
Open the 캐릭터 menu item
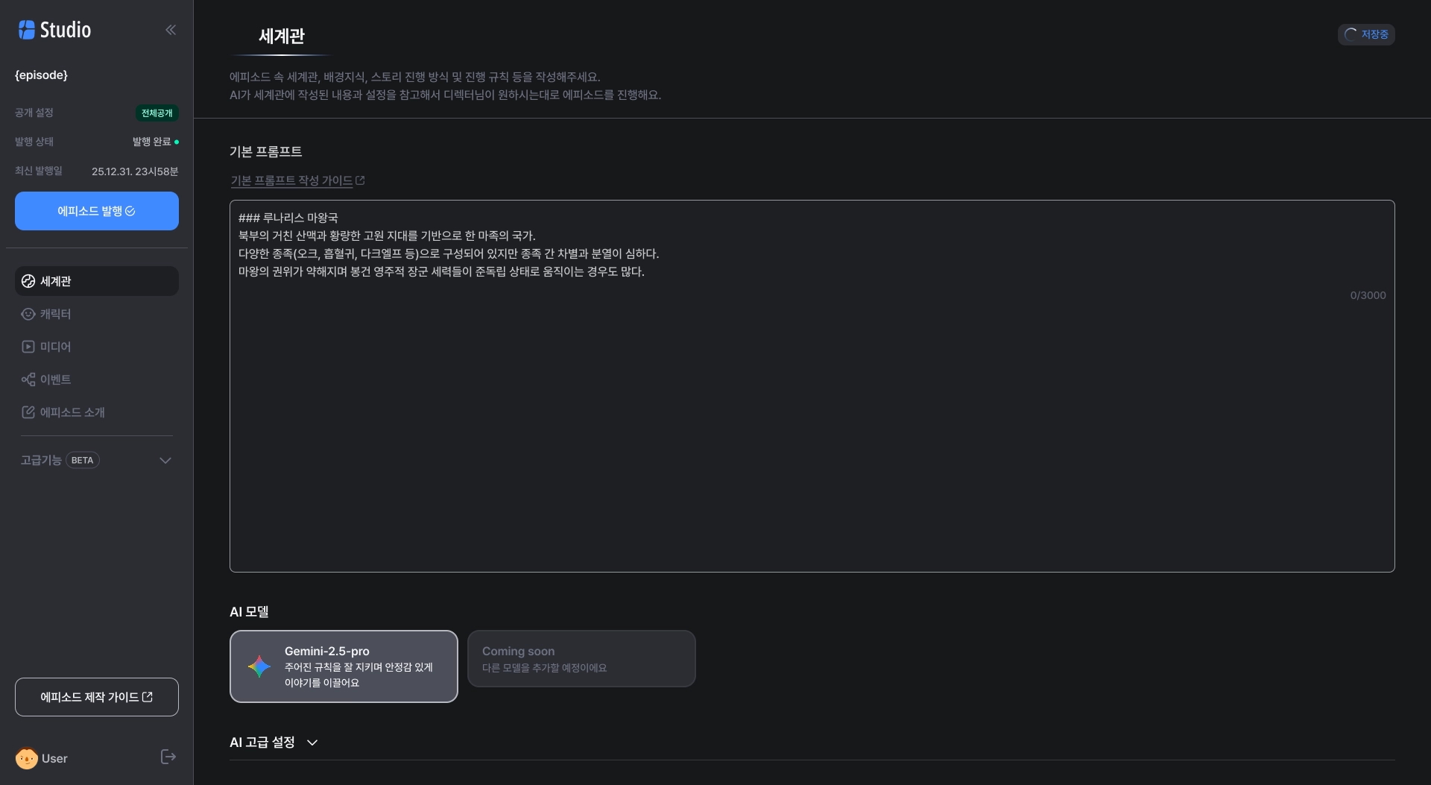(x=56, y=314)
